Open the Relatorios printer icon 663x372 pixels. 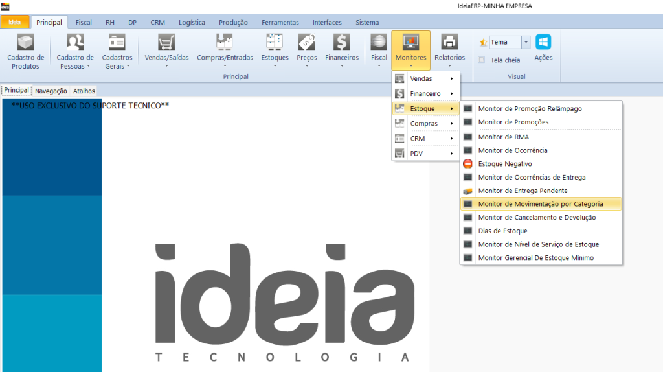pos(449,43)
